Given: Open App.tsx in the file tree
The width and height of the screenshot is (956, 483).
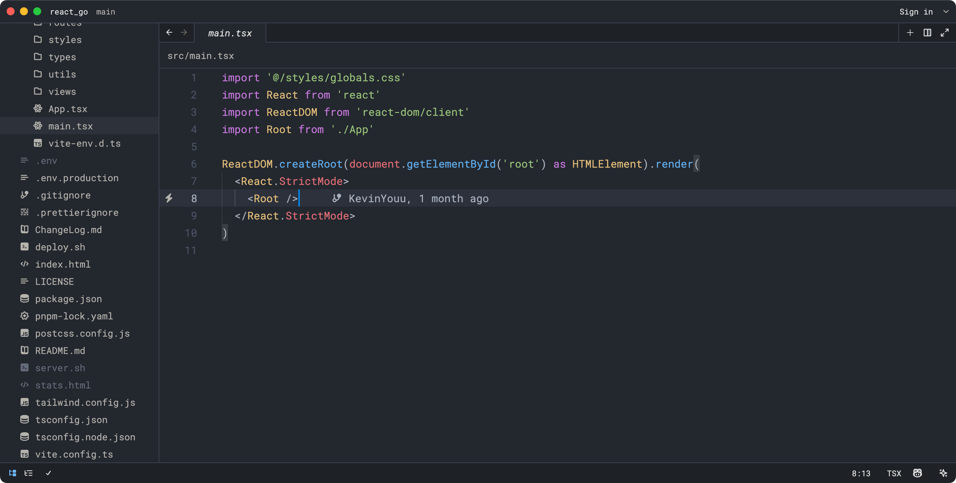Looking at the screenshot, I should pos(68,109).
